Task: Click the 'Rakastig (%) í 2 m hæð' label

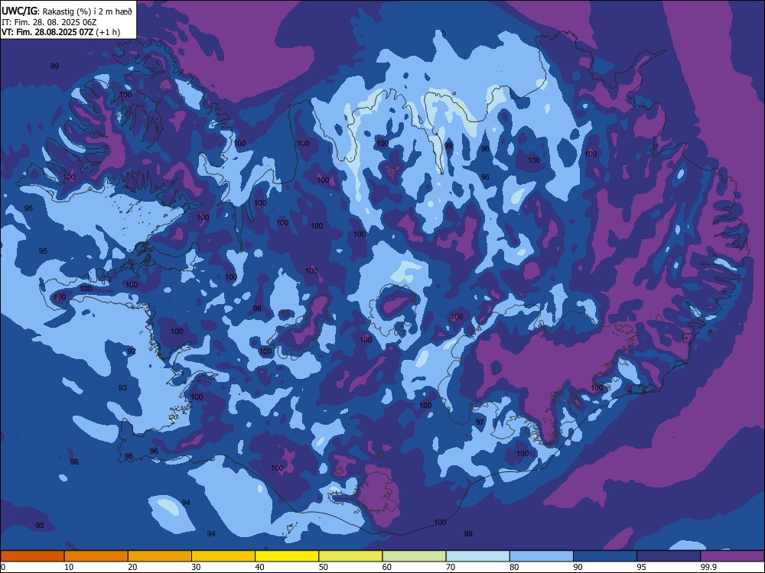Action: pos(88,11)
